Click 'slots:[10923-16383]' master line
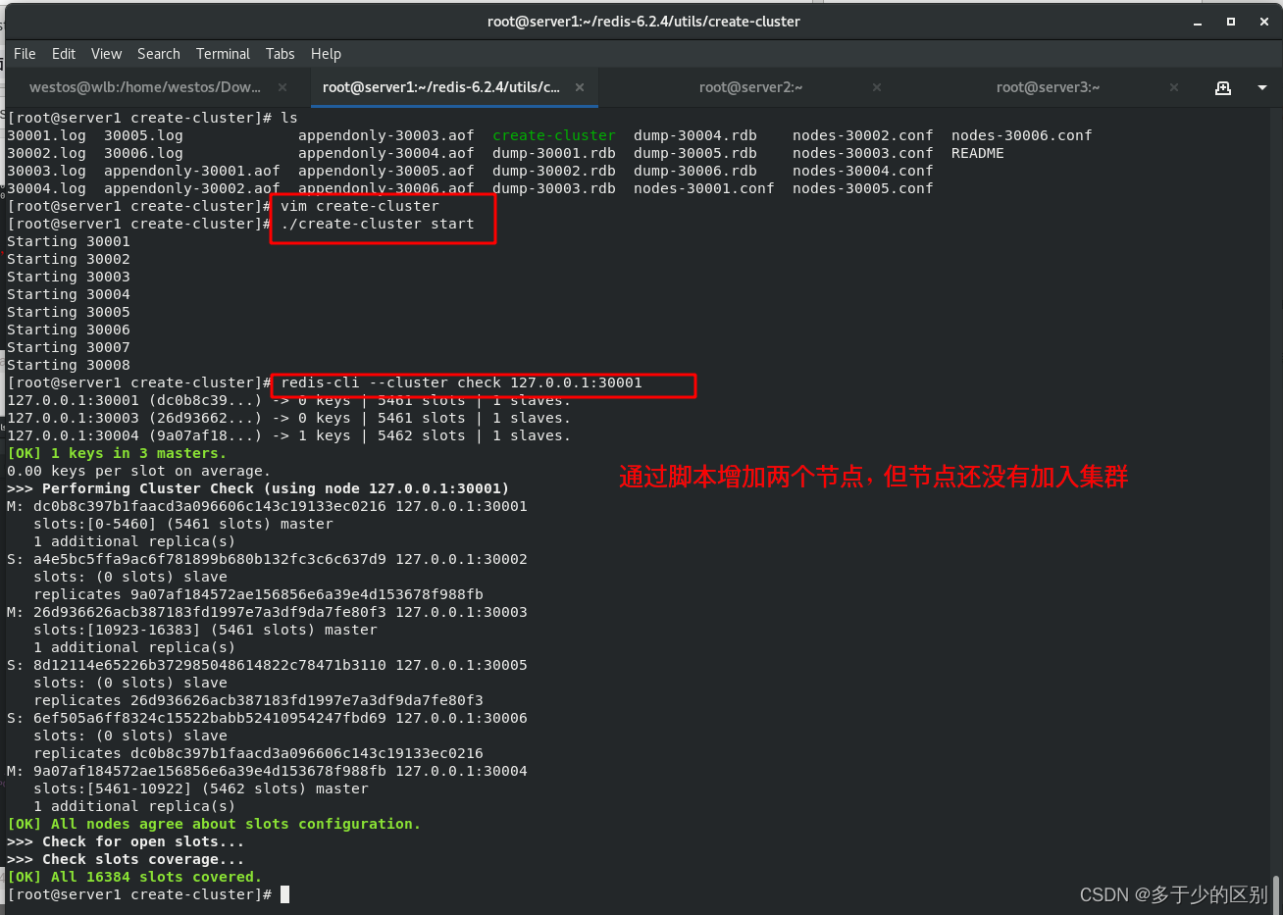This screenshot has width=1283, height=915. click(x=205, y=630)
